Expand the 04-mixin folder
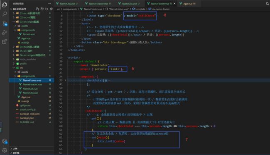Image resolution: width=270 pixels, height=155 pixels. pyautogui.click(x=32, y=47)
